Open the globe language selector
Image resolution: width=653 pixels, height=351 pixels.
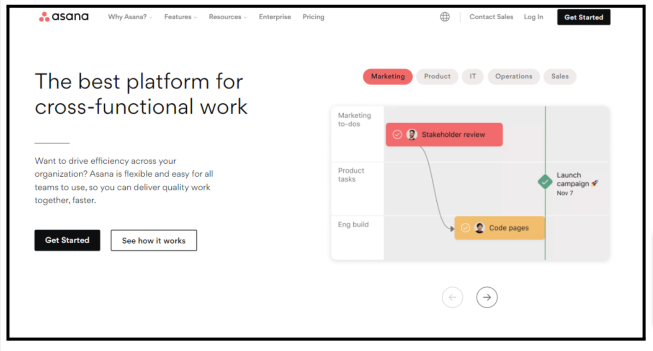click(x=445, y=17)
